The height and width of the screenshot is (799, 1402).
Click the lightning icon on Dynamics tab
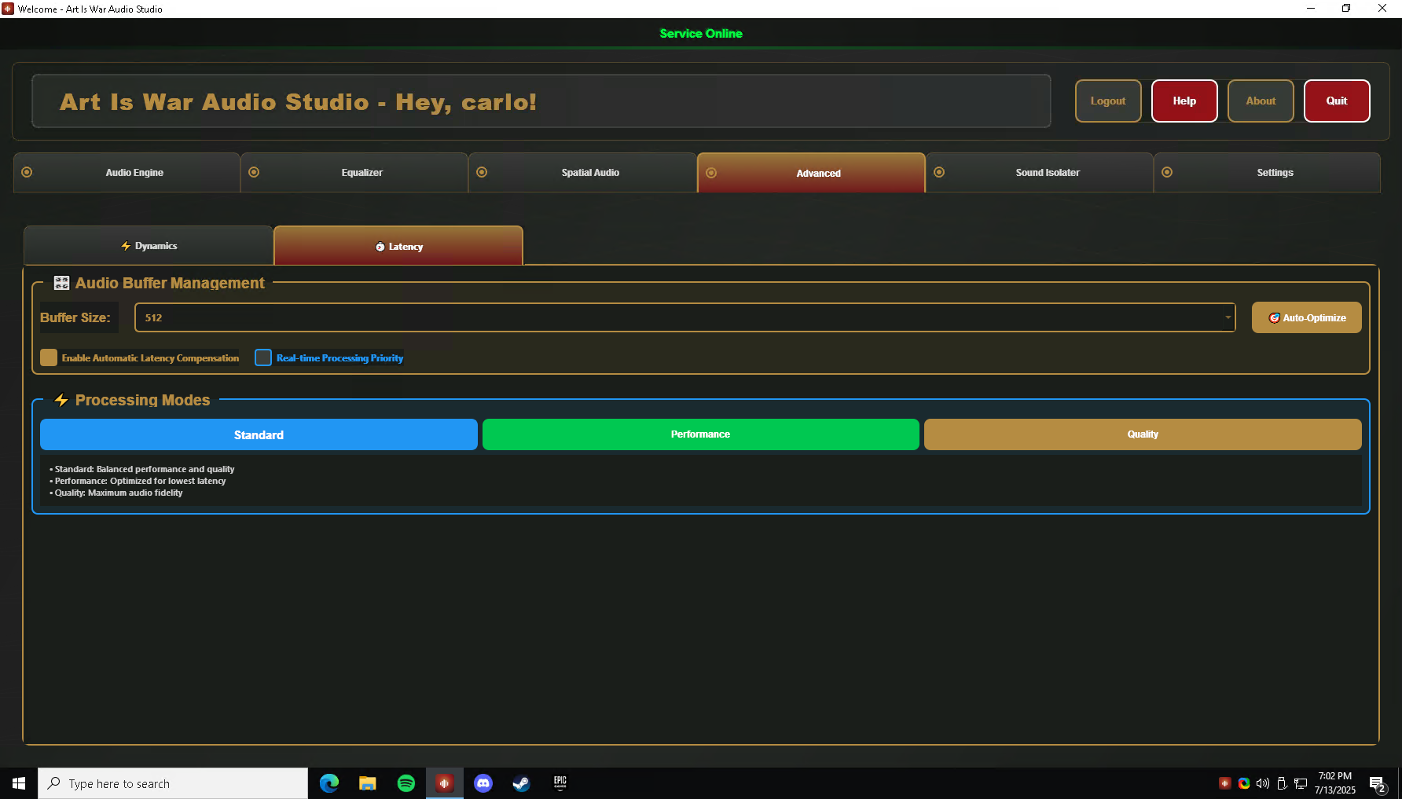pyautogui.click(x=126, y=246)
